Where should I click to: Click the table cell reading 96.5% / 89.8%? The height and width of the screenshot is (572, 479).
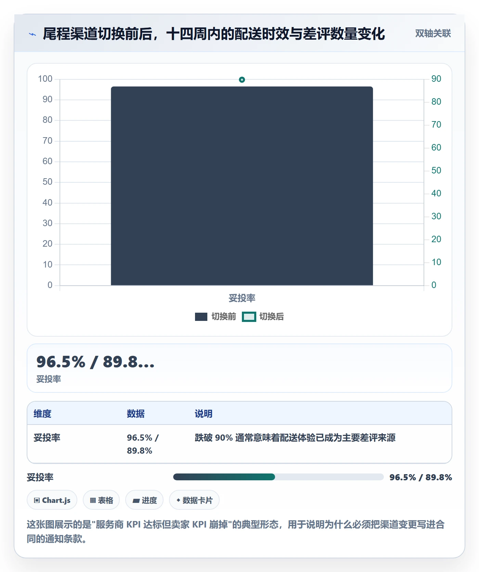pos(143,444)
